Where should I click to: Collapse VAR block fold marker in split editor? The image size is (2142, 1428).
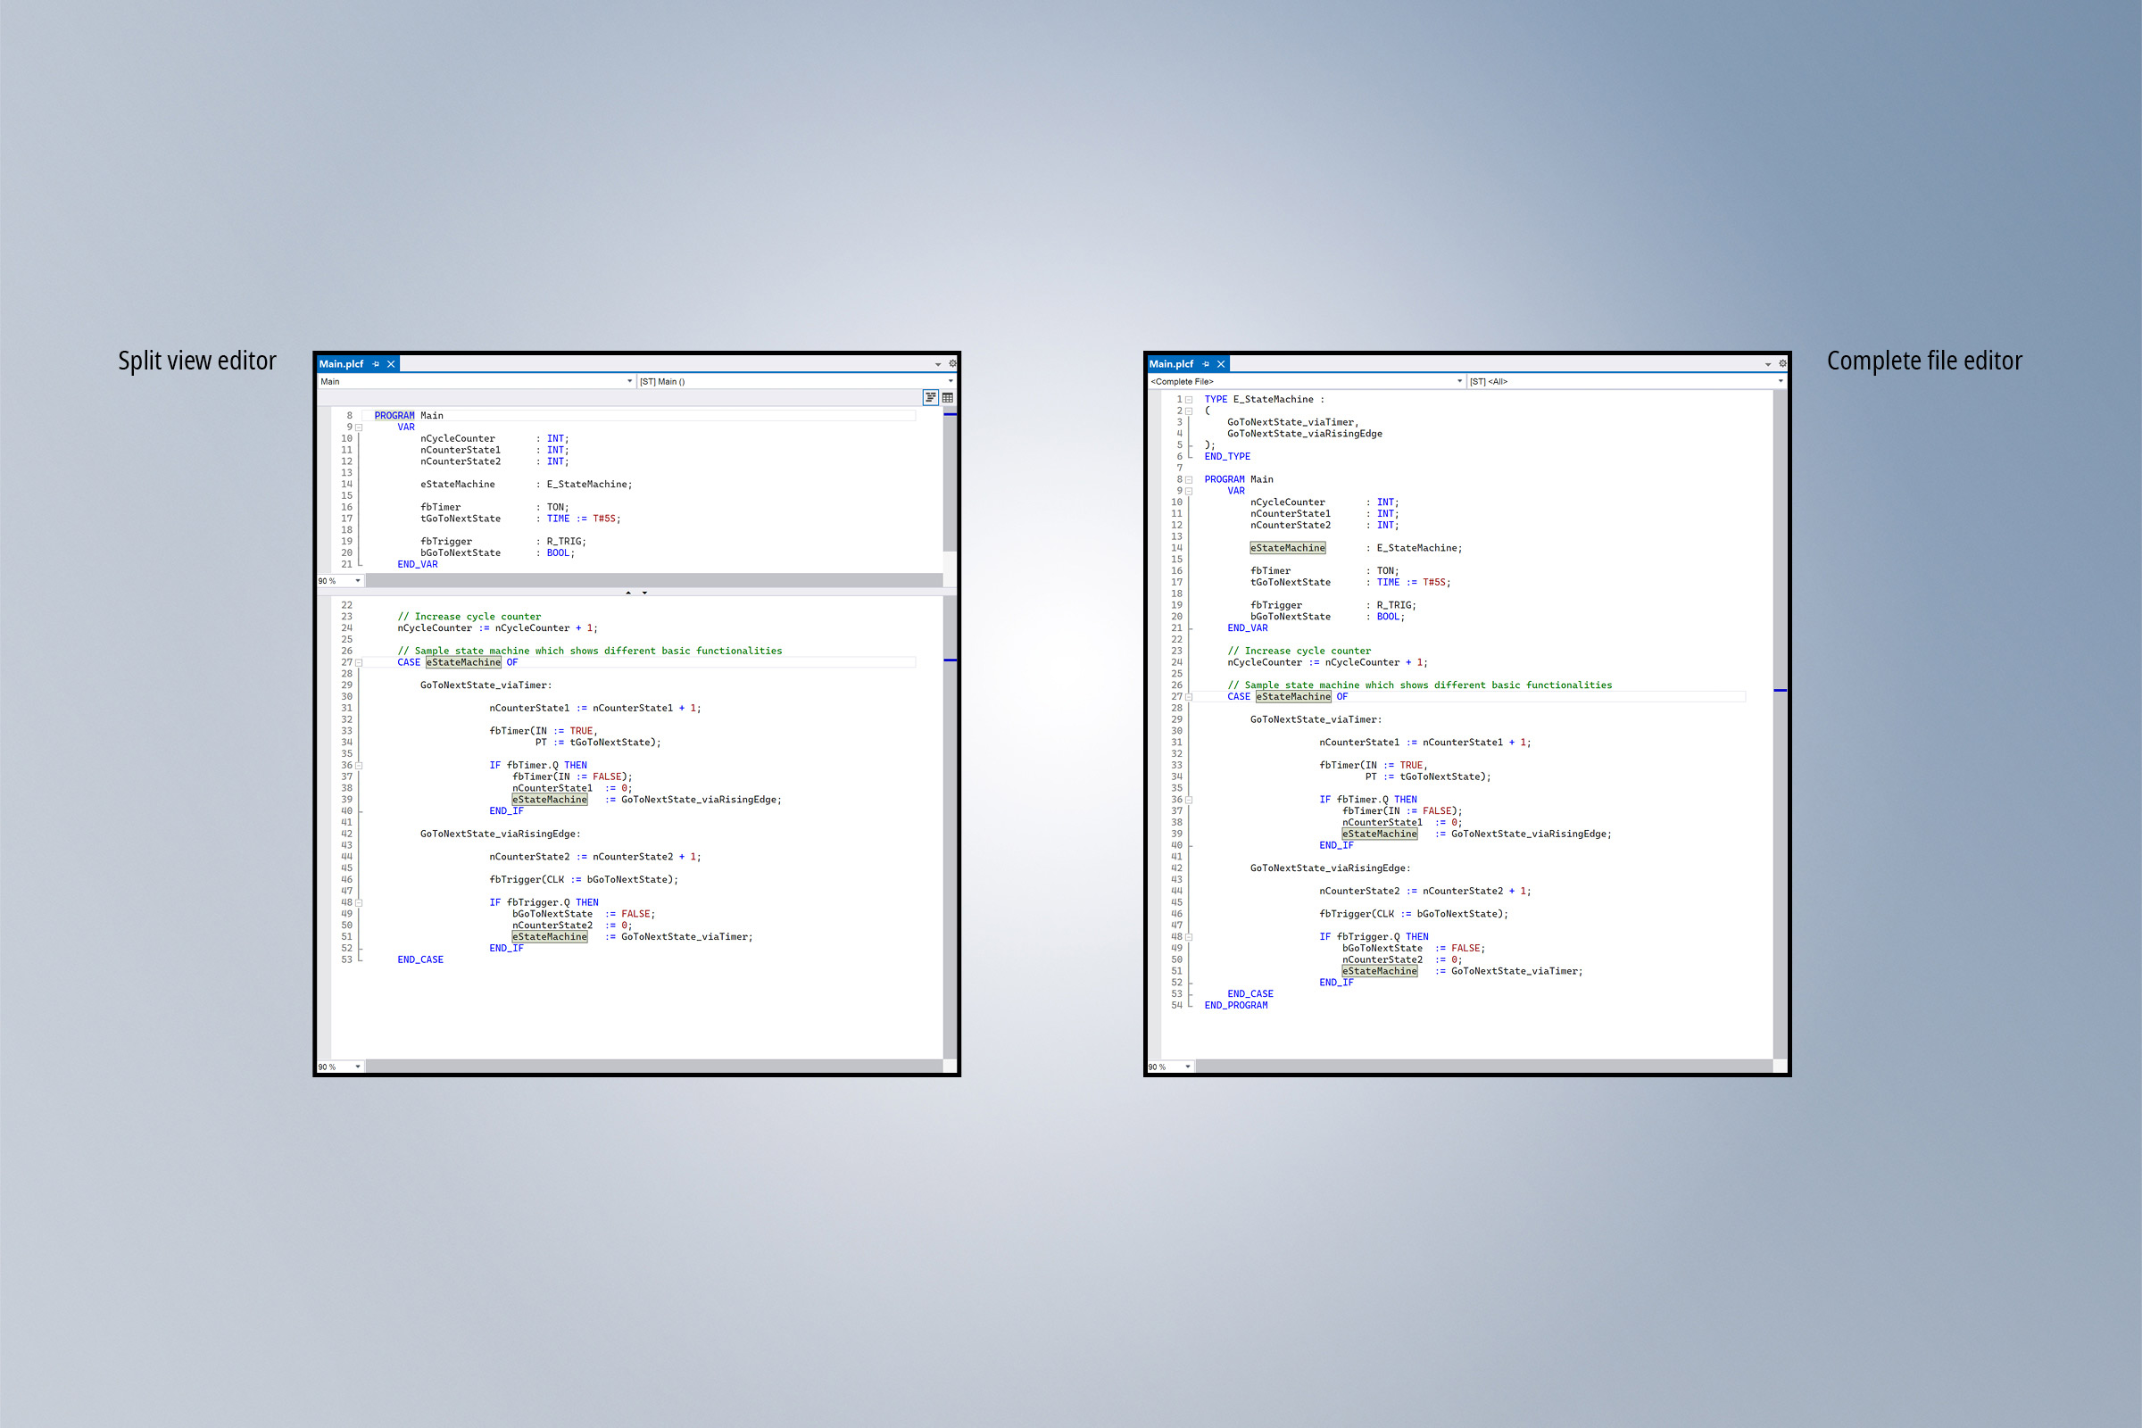[359, 428]
